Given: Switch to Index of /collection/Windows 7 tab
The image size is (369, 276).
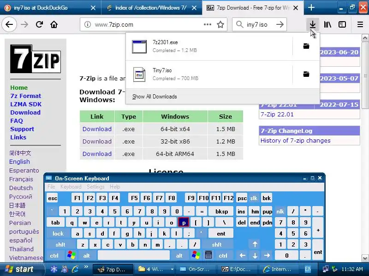Looking at the screenshot, I should [151, 8].
